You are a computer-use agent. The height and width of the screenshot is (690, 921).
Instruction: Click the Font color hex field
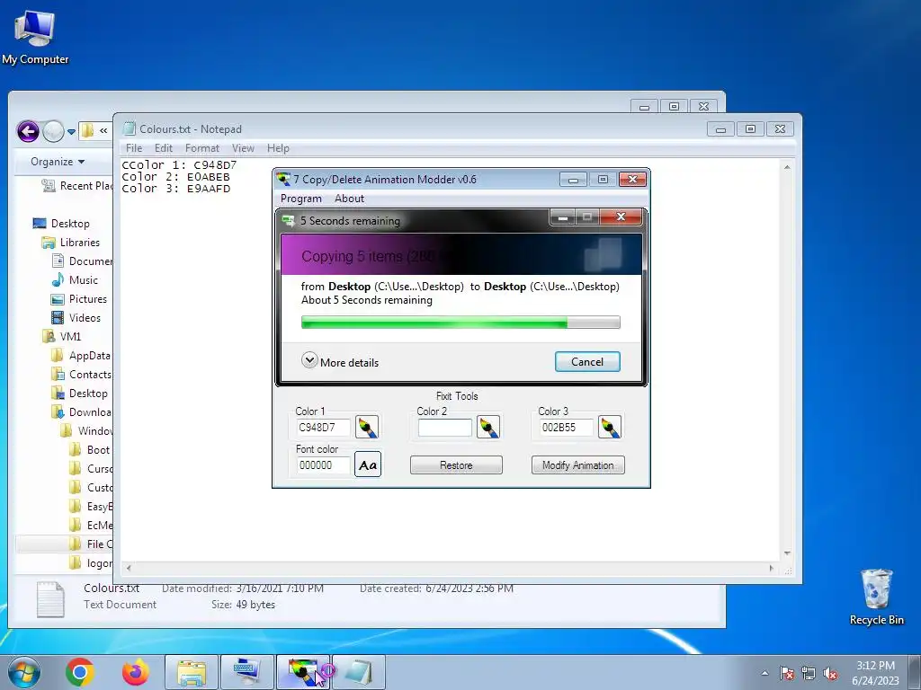(323, 464)
